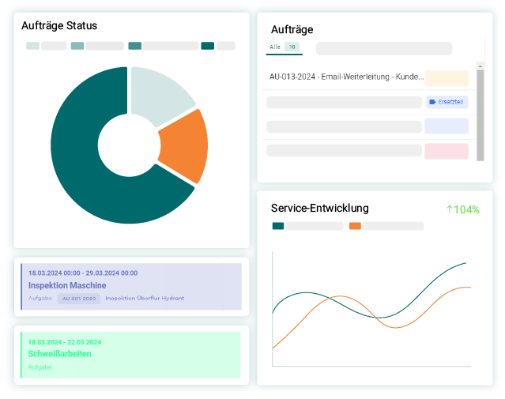This screenshot has width=505, height=399.
Task: Click the pink status badge in the last row
Action: coord(447,151)
